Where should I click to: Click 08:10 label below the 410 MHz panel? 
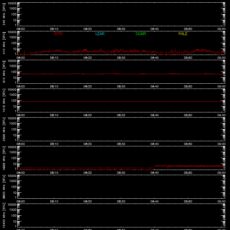(x=54, y=58)
